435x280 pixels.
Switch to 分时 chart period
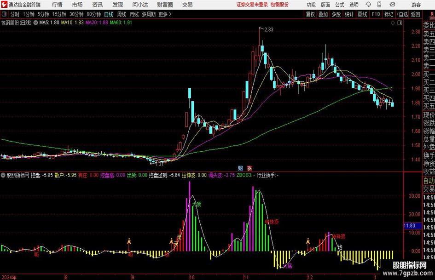click(x=15, y=14)
